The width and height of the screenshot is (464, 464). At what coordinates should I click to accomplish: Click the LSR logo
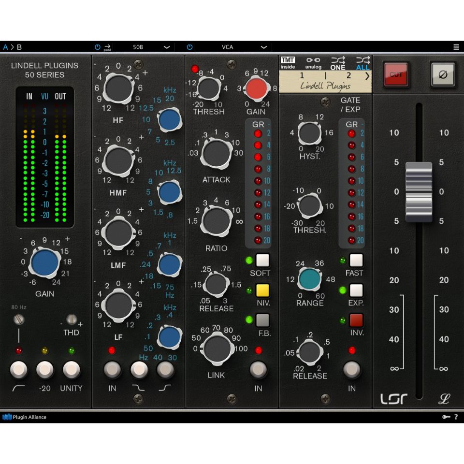tap(394, 399)
